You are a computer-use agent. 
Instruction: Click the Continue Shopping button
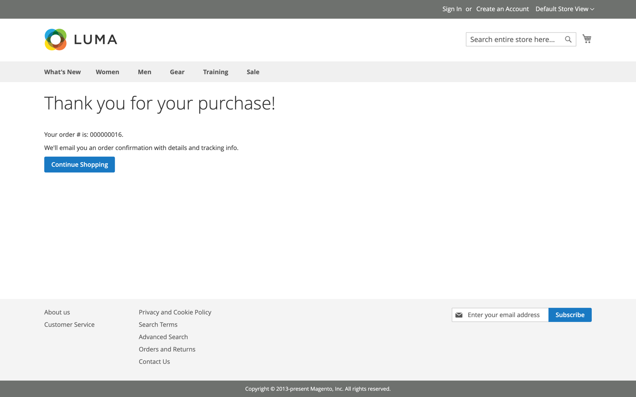(79, 165)
